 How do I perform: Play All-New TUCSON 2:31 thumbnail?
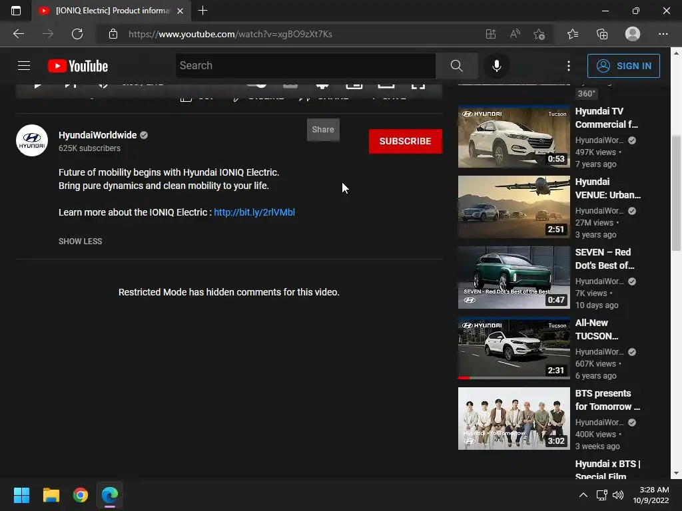[513, 348]
